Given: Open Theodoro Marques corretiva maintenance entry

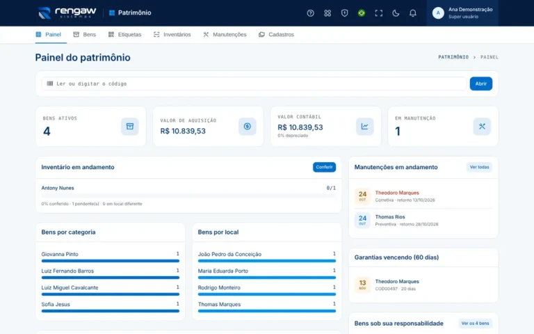Looking at the screenshot, I should pos(423,196).
